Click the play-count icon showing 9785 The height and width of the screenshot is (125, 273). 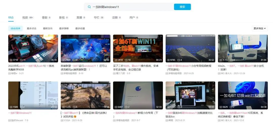tap(168, 60)
